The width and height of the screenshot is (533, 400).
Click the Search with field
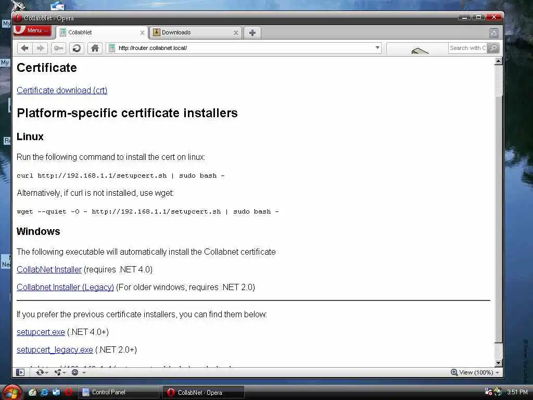click(467, 48)
